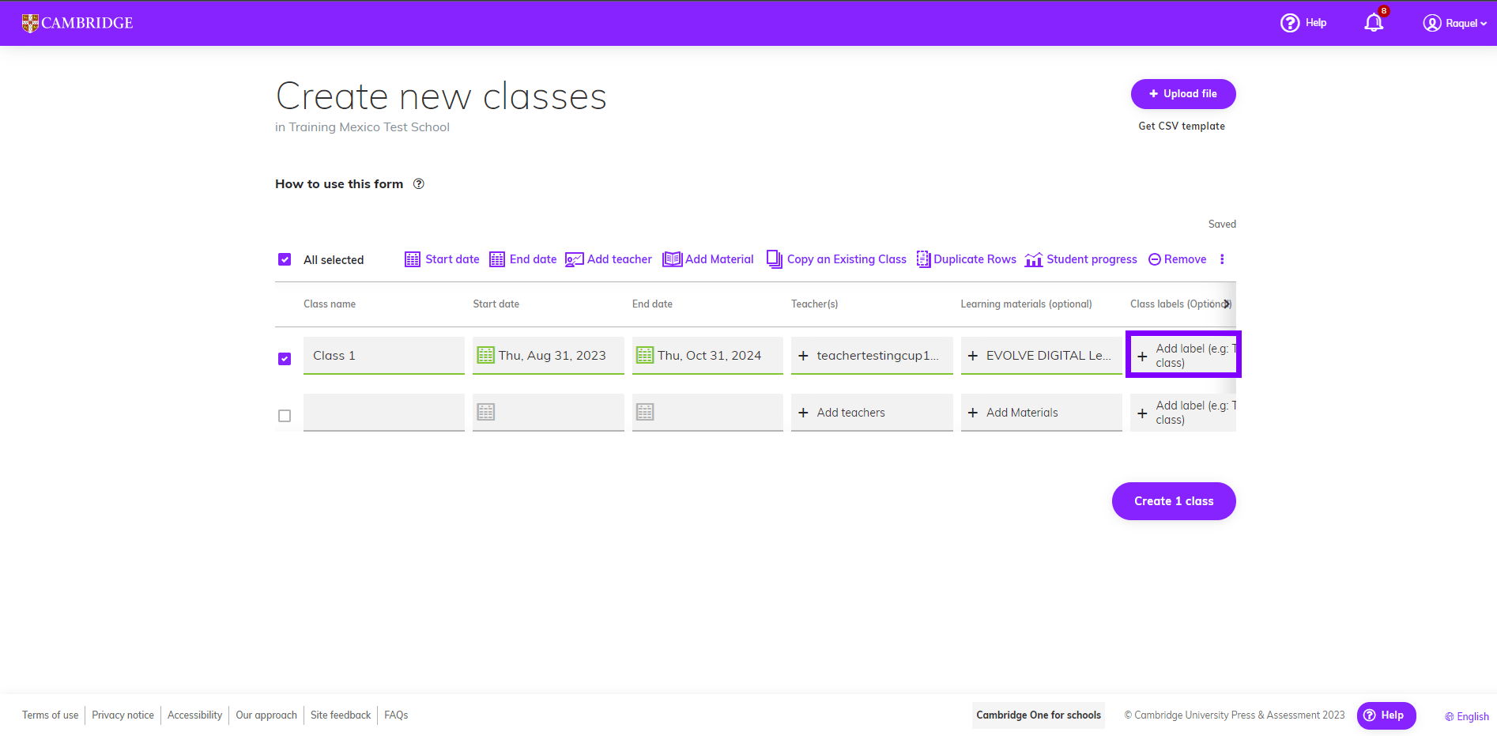
Task: Select the Start date toolbar icon
Action: [x=413, y=259]
